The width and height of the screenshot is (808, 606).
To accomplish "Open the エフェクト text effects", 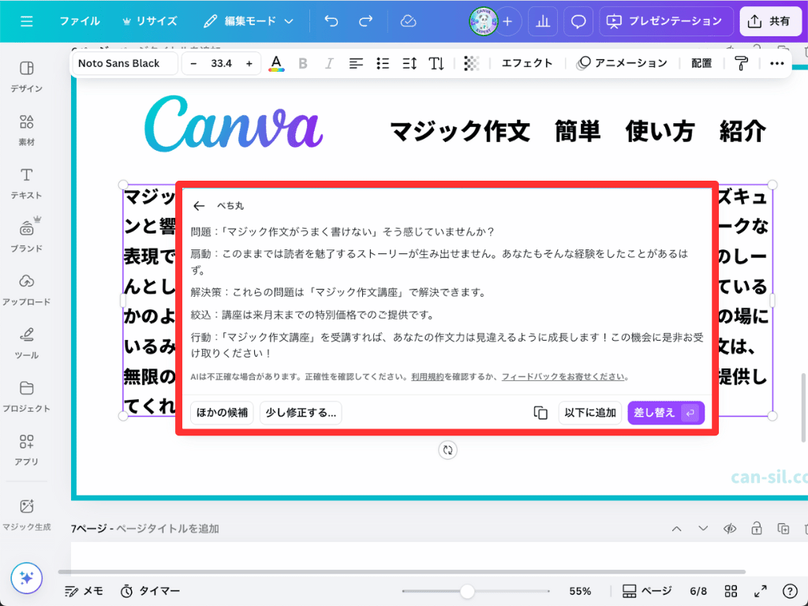I will click(526, 63).
